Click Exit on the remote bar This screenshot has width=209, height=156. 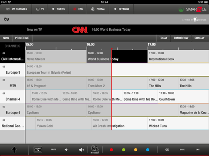(x=198, y=149)
